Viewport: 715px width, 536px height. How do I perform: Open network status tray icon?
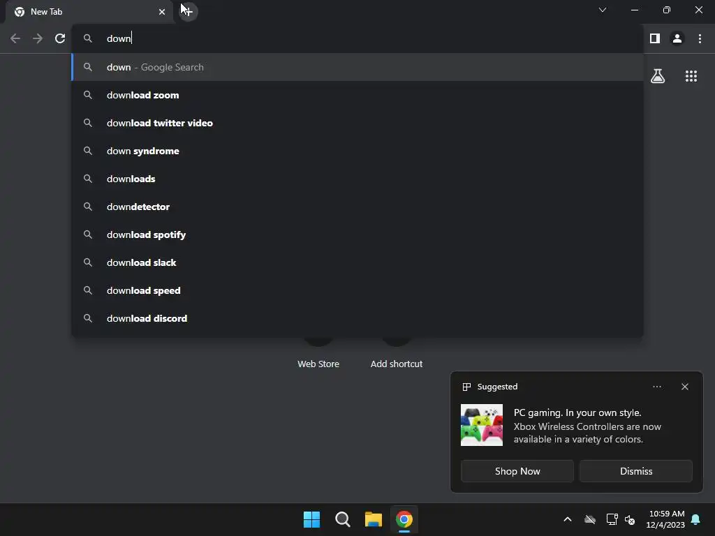[x=612, y=519]
